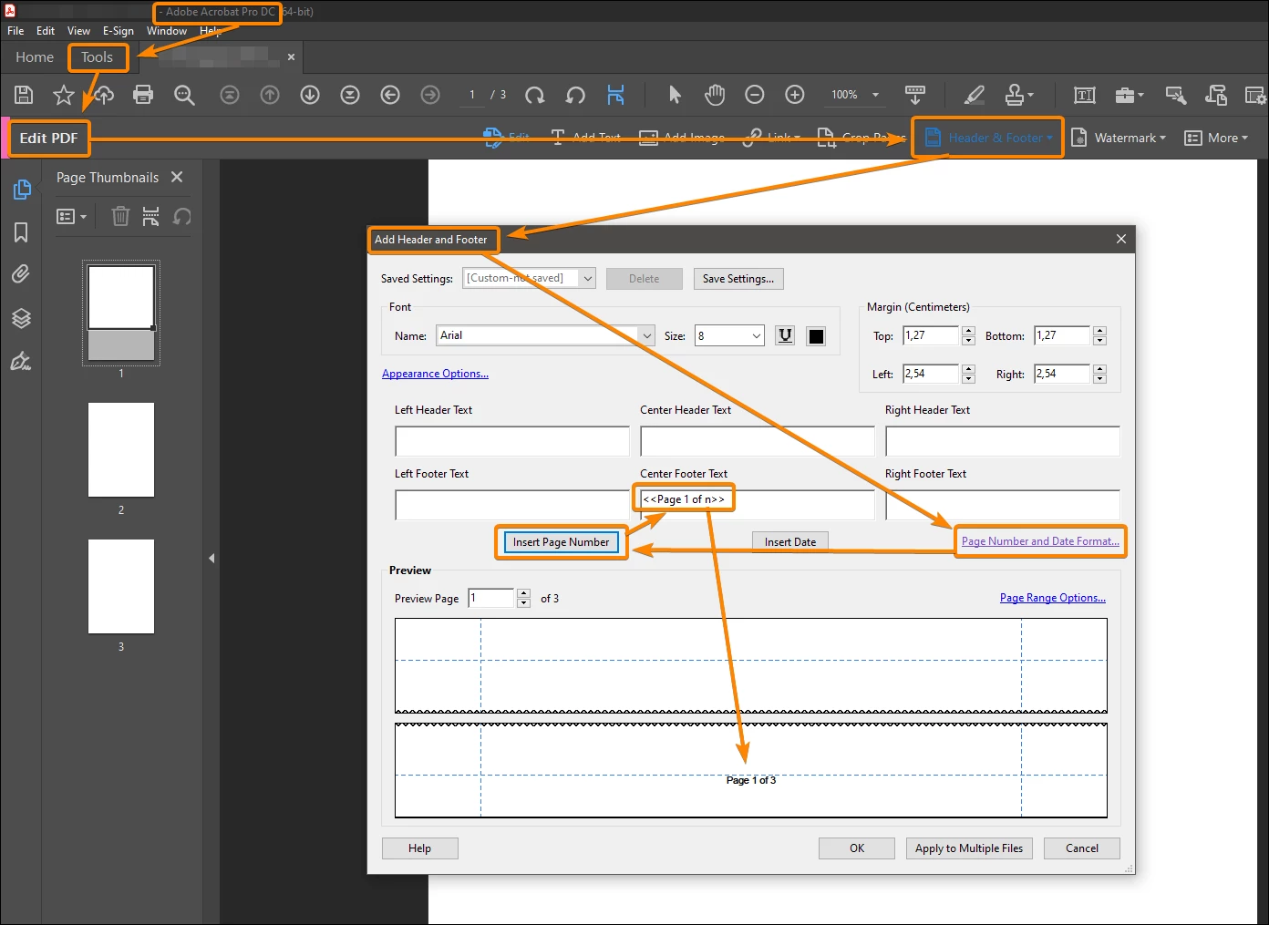Open the Signatures pen sidebar icon

(21, 361)
